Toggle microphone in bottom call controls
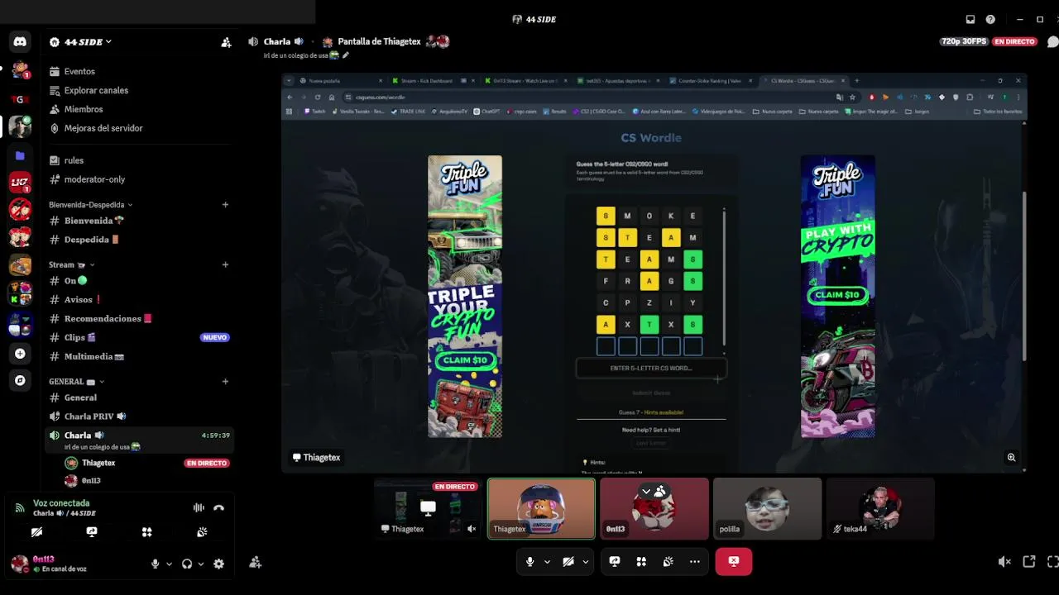1059x595 pixels. coord(530,562)
